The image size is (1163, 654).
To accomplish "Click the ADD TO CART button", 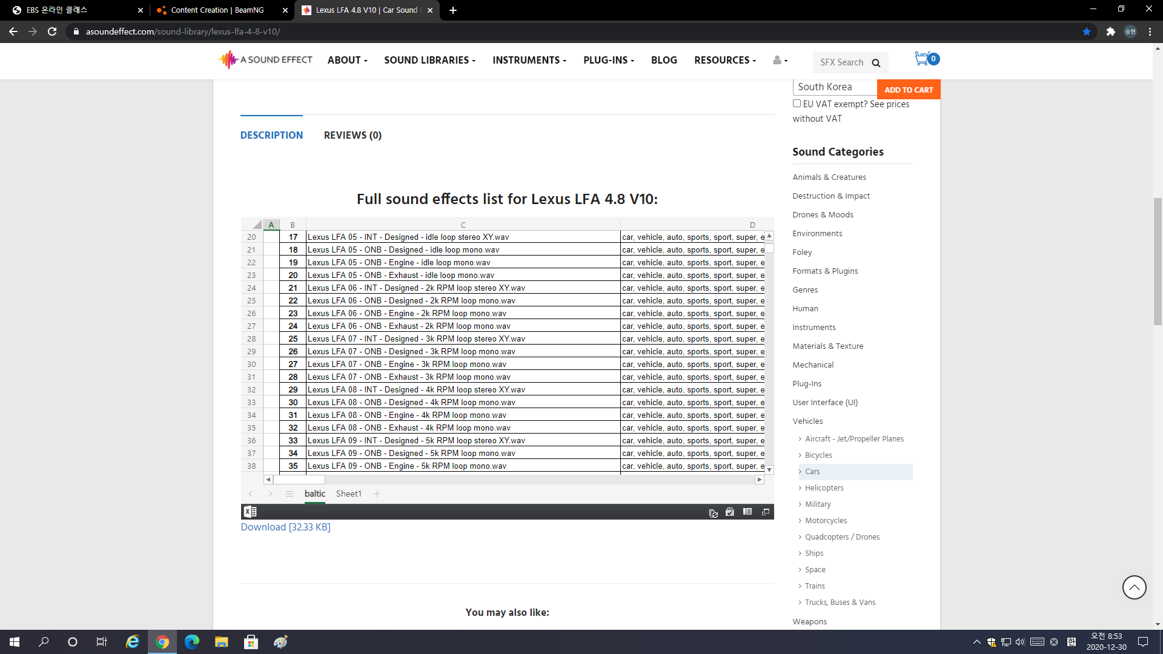I will (x=909, y=90).
